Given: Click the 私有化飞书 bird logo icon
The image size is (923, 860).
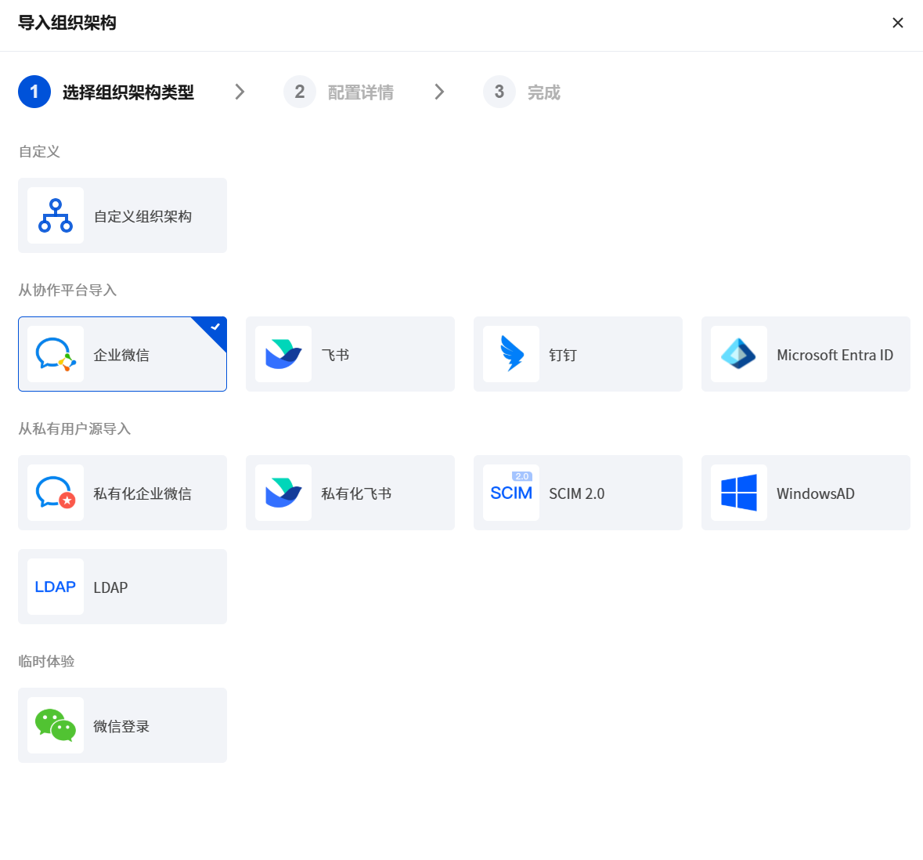Looking at the screenshot, I should point(283,493).
